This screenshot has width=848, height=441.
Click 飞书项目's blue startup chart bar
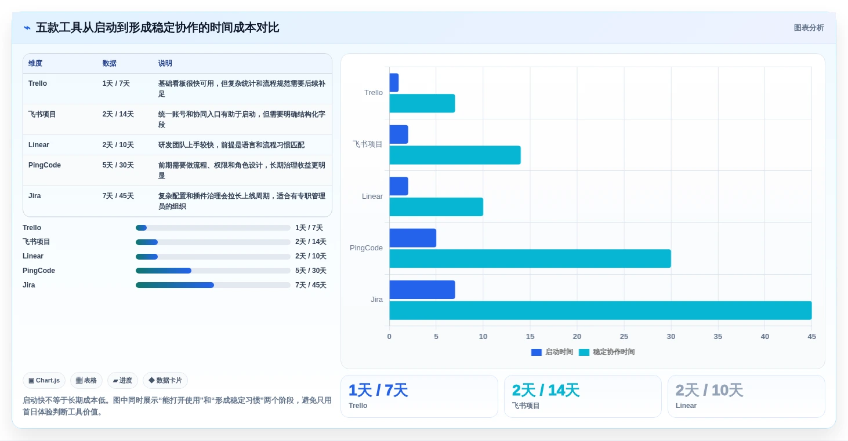tap(398, 134)
